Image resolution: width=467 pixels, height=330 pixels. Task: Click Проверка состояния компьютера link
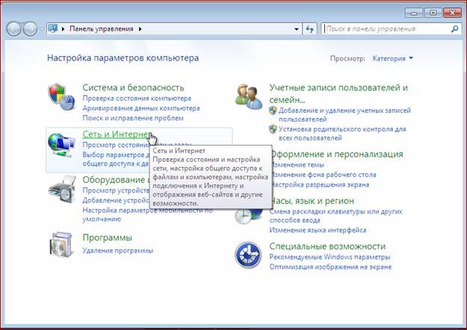click(137, 99)
